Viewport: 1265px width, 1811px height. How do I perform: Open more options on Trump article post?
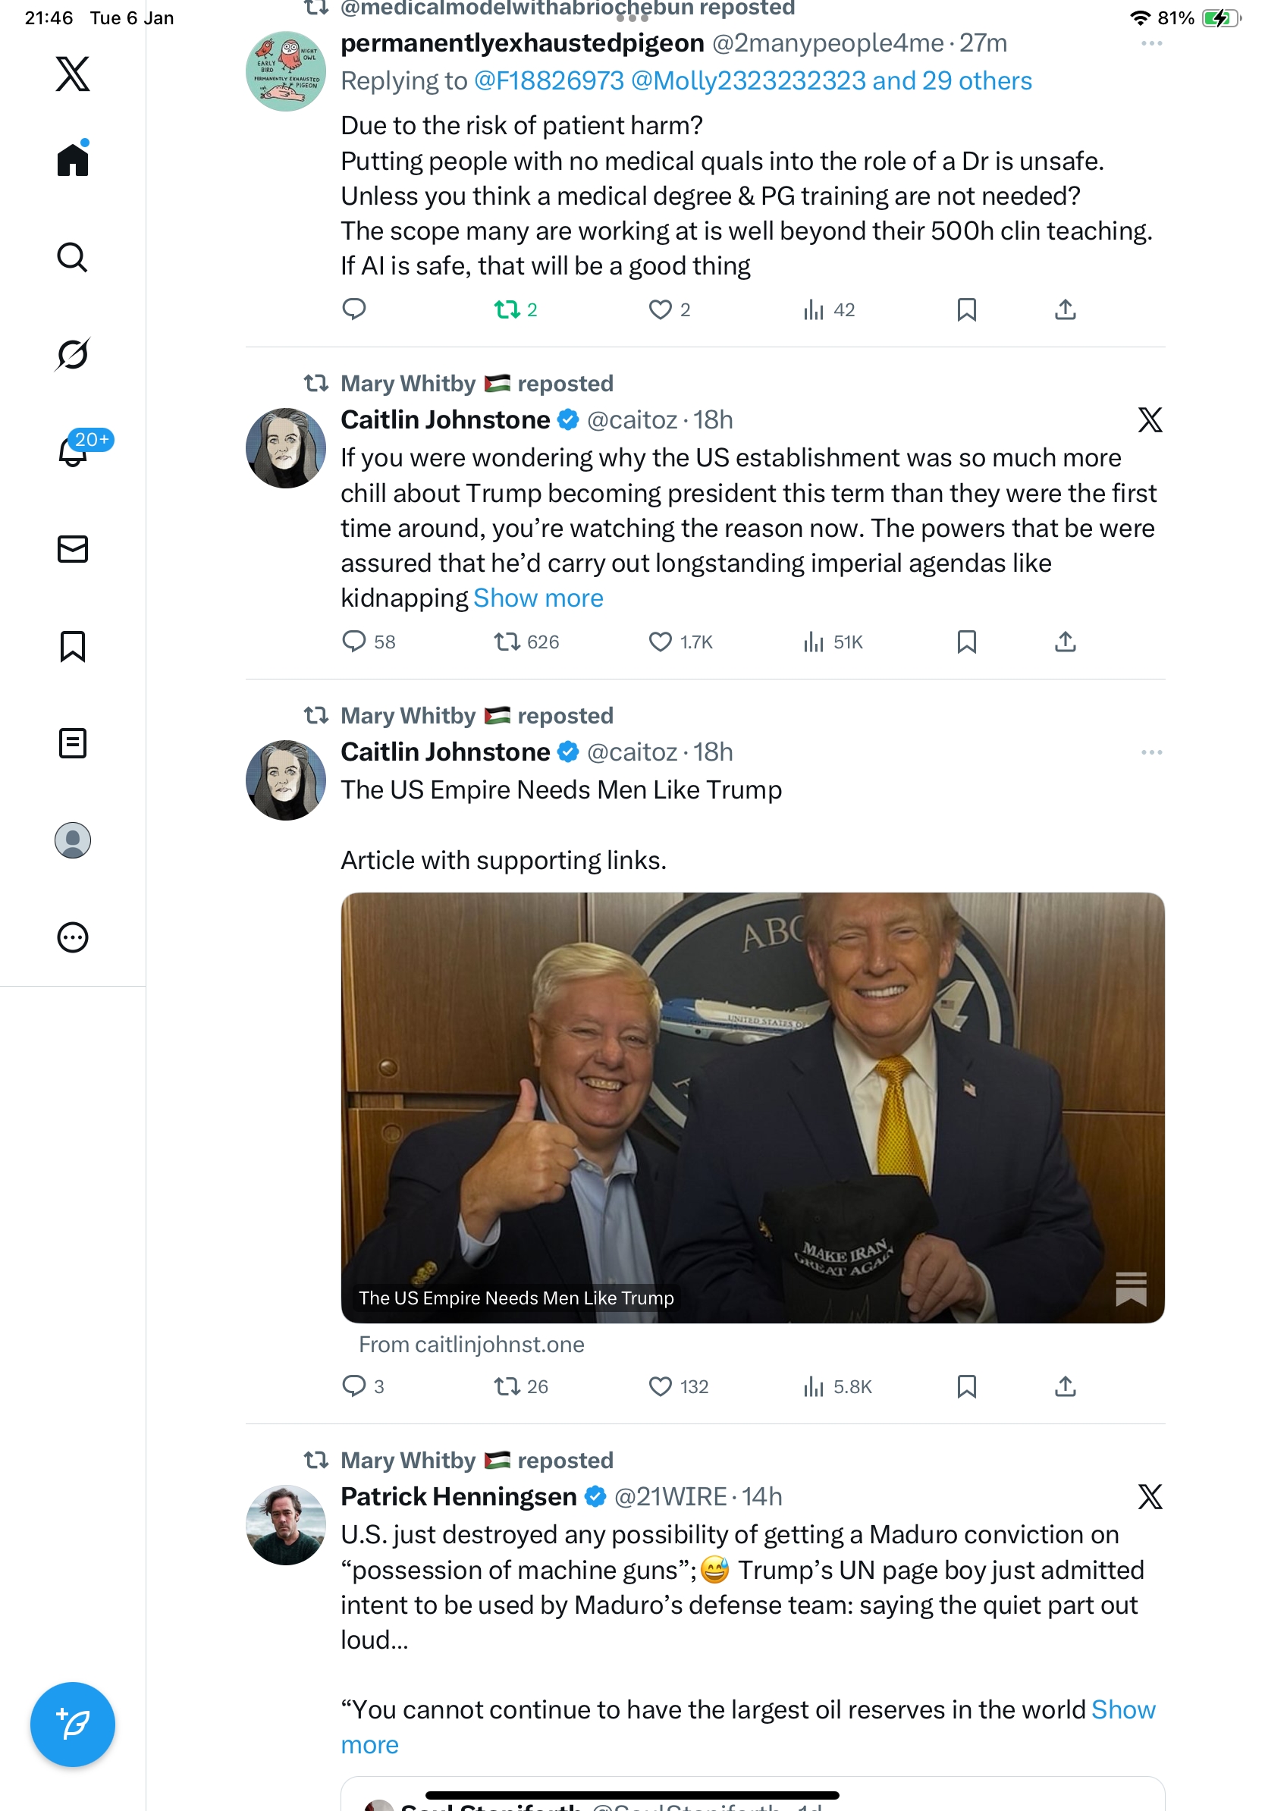1150,752
